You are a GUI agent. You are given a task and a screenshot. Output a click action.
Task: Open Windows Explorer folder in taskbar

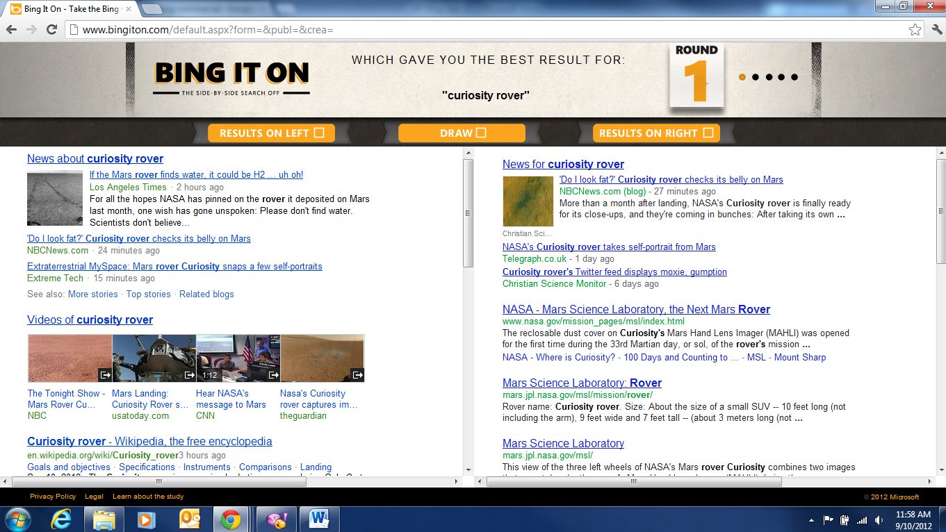tap(104, 519)
